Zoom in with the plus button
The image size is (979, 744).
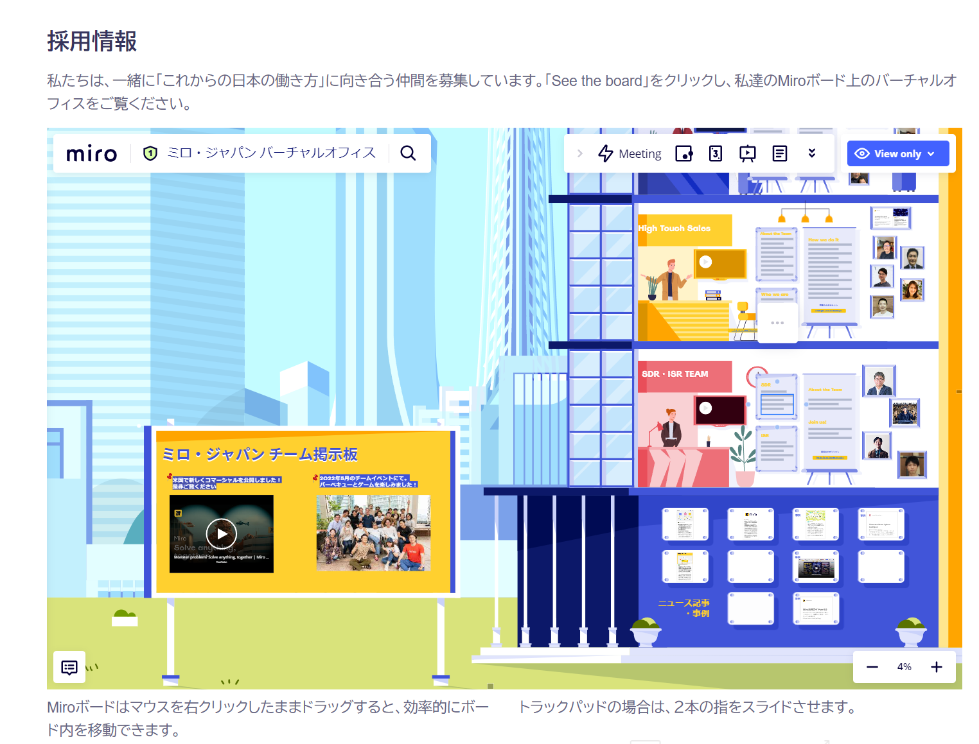[937, 667]
